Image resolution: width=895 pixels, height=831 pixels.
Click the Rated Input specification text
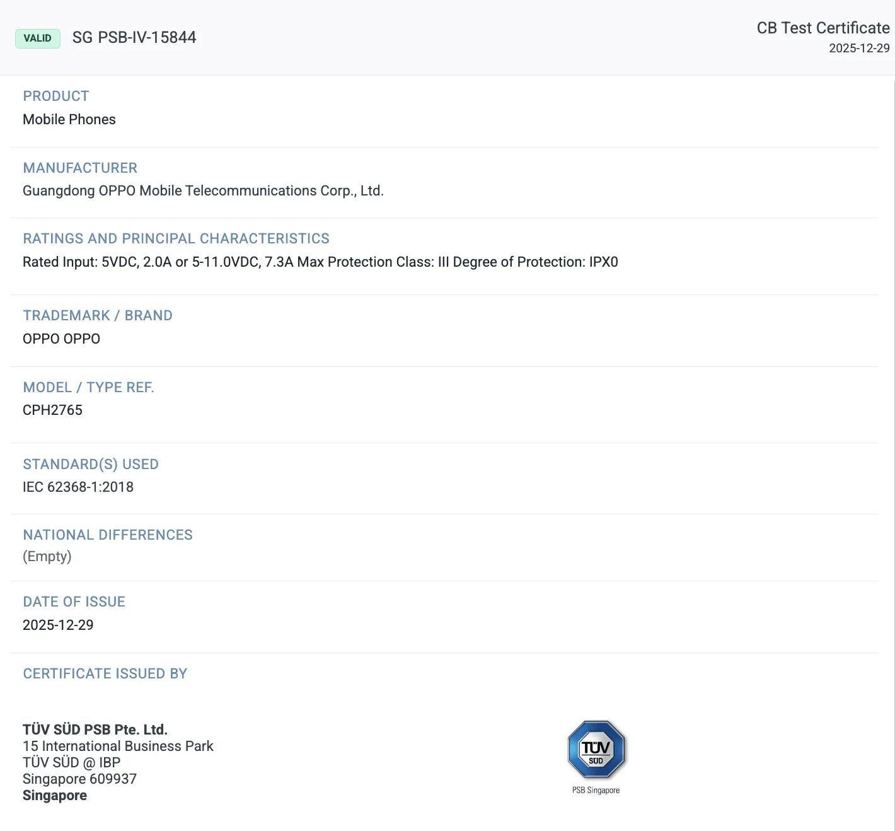tap(320, 262)
